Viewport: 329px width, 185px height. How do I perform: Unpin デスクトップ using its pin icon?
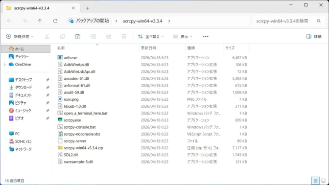47,80
